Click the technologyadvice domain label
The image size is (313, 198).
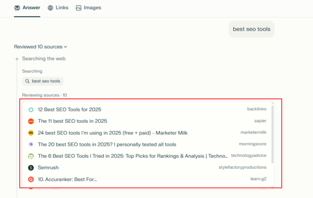point(249,156)
